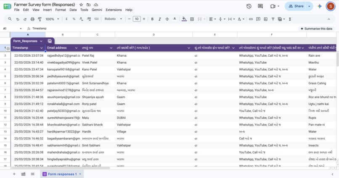Activate the paint format tool
Image resolution: width=339 pixels, height=178 pixels.
[x=40, y=19]
